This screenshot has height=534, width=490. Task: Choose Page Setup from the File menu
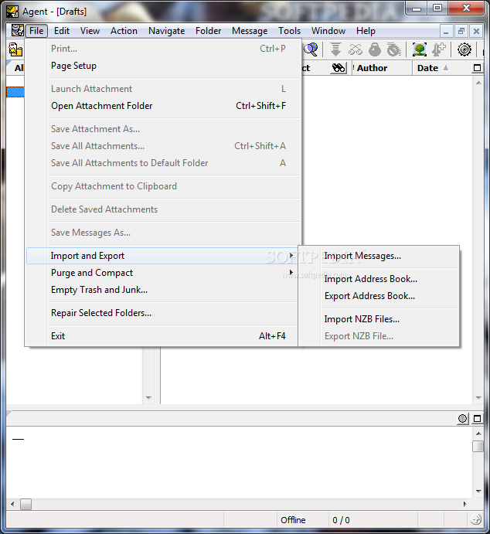click(x=163, y=66)
